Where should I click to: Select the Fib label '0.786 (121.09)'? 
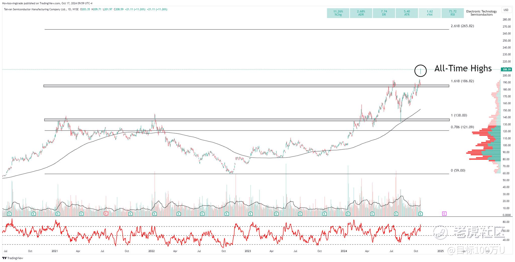[462, 127]
